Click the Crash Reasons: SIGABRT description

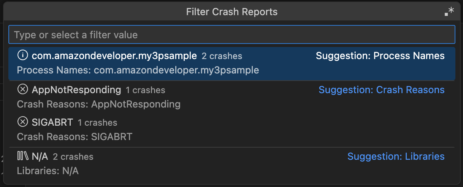[x=75, y=137]
